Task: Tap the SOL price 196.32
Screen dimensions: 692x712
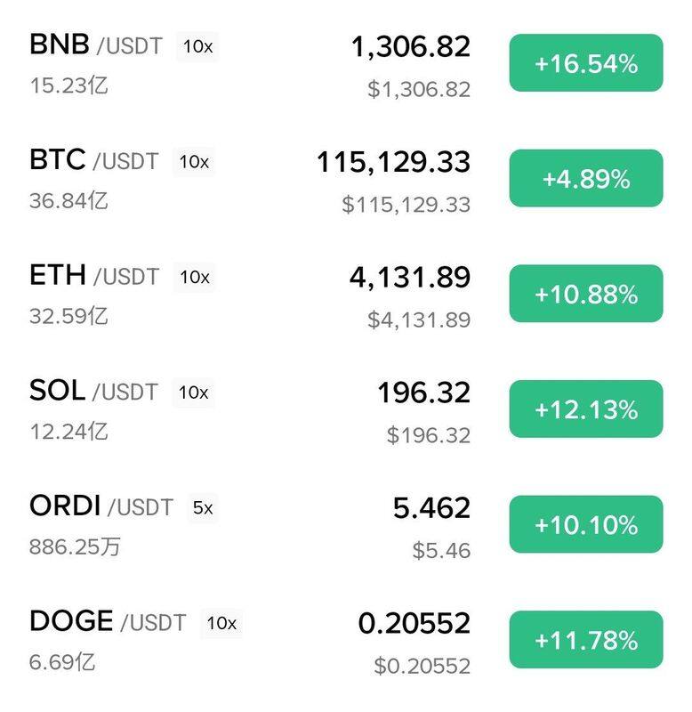Action: (x=423, y=392)
